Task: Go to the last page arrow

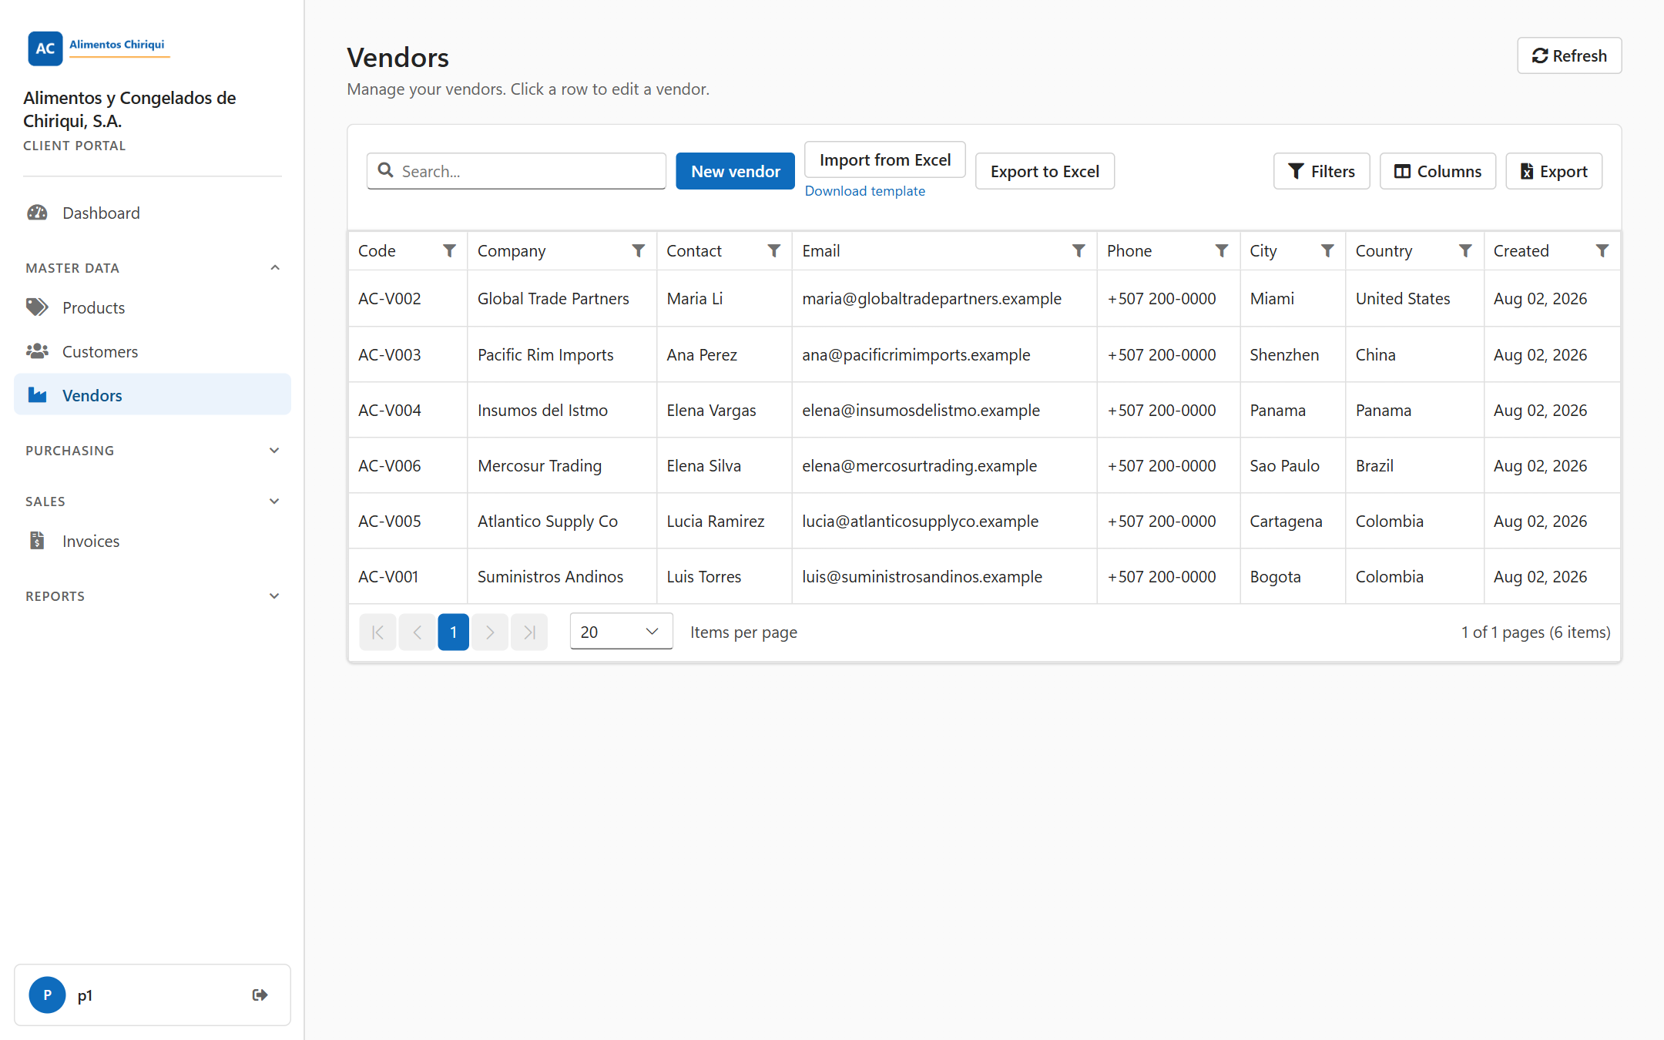Action: [x=529, y=632]
